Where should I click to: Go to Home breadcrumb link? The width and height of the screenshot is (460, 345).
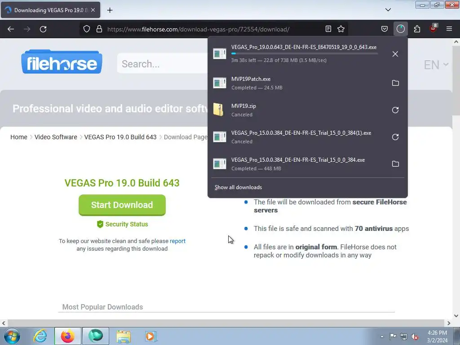tap(19, 137)
